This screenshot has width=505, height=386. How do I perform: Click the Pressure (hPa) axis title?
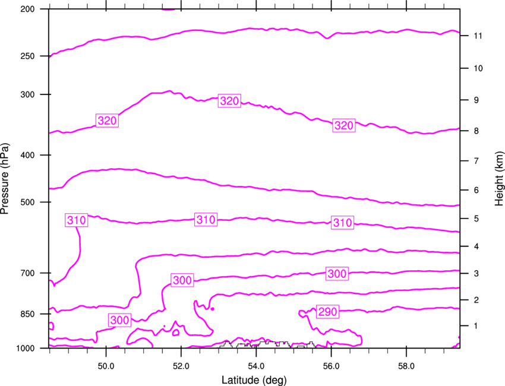(5, 179)
